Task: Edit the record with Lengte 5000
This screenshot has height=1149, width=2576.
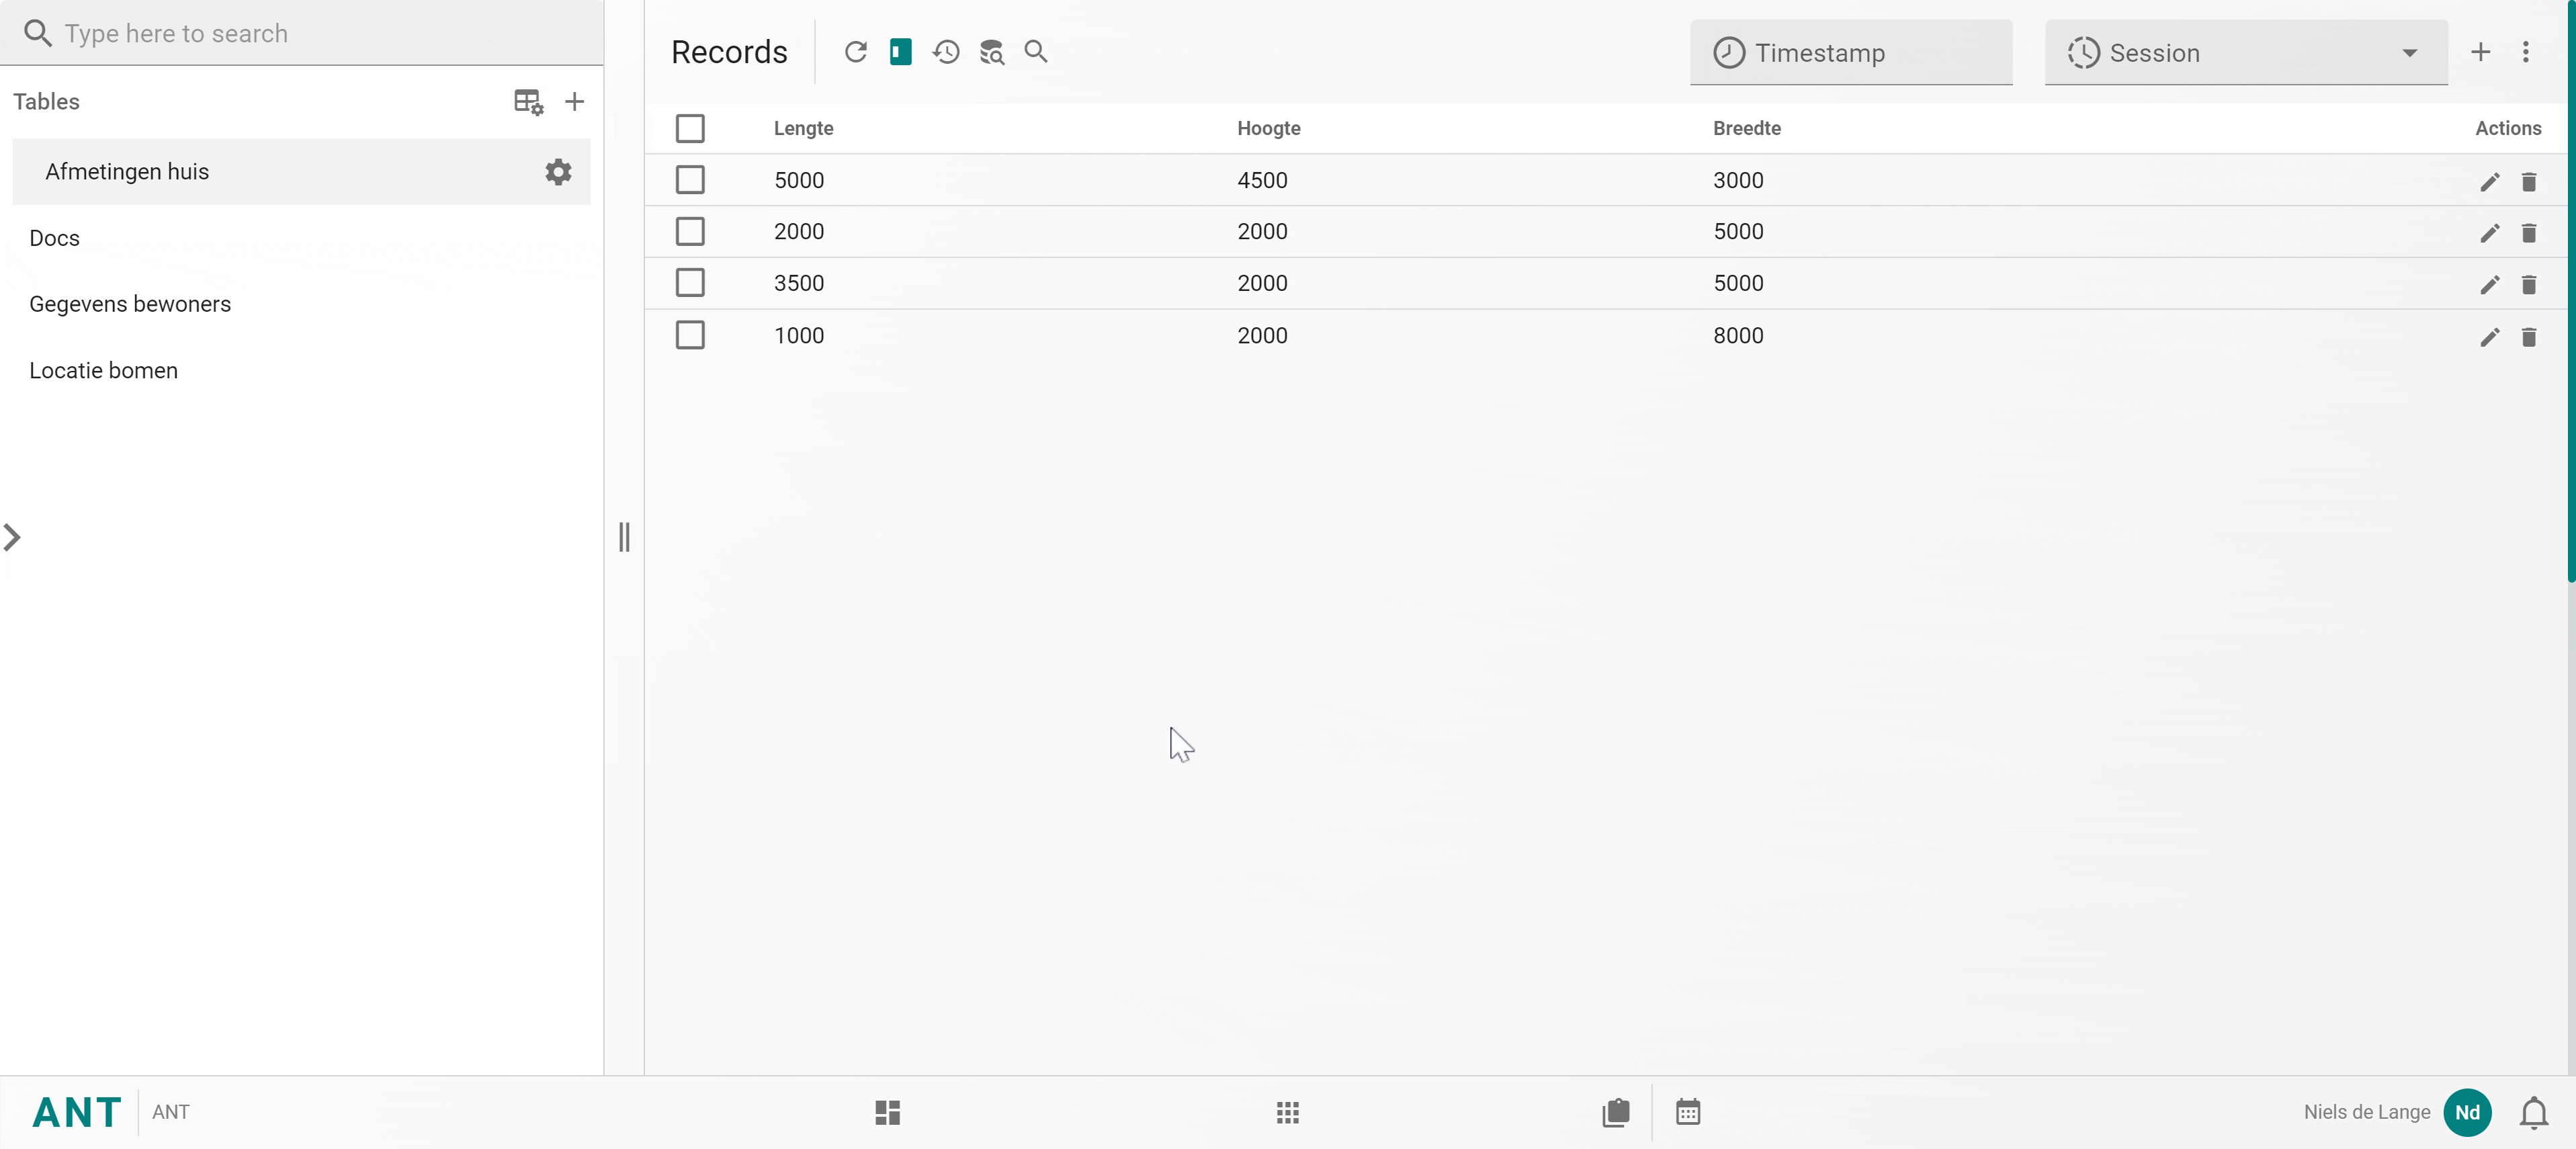Action: click(x=2489, y=182)
